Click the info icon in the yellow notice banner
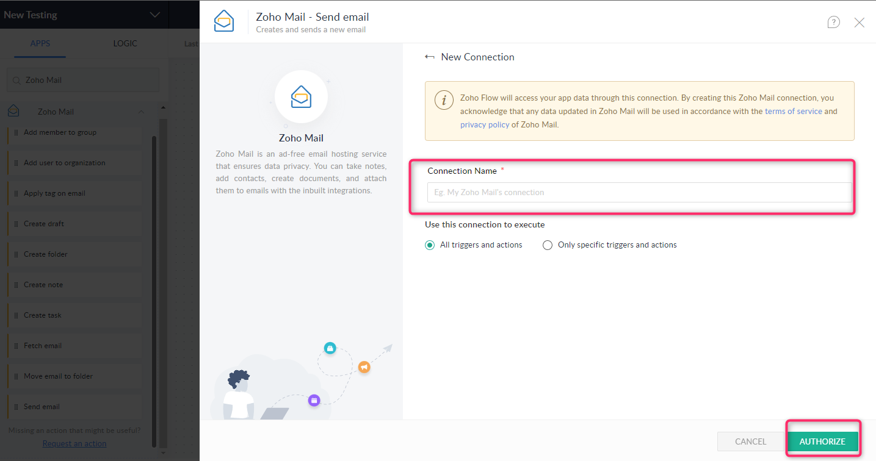 [x=444, y=100]
